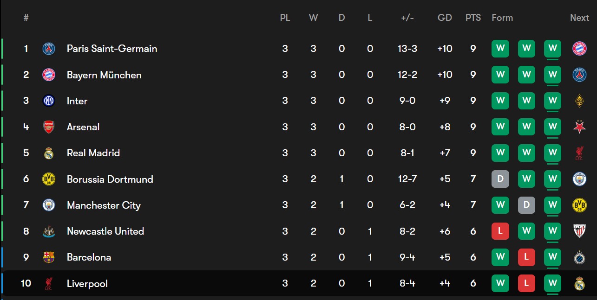Click the Paris Saint-Germain club crest

[49, 49]
